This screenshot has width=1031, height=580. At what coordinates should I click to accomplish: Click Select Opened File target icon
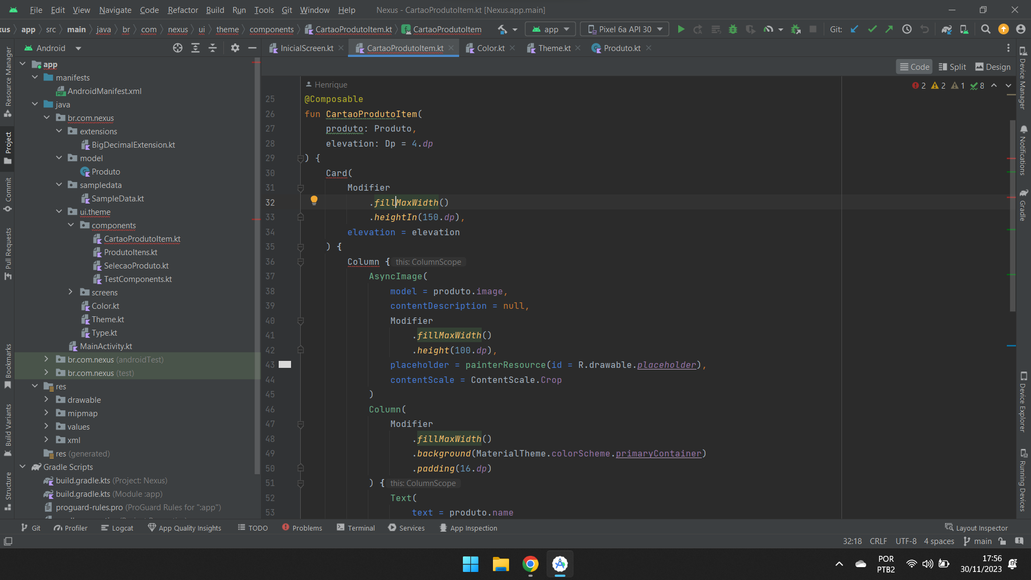[x=178, y=48]
